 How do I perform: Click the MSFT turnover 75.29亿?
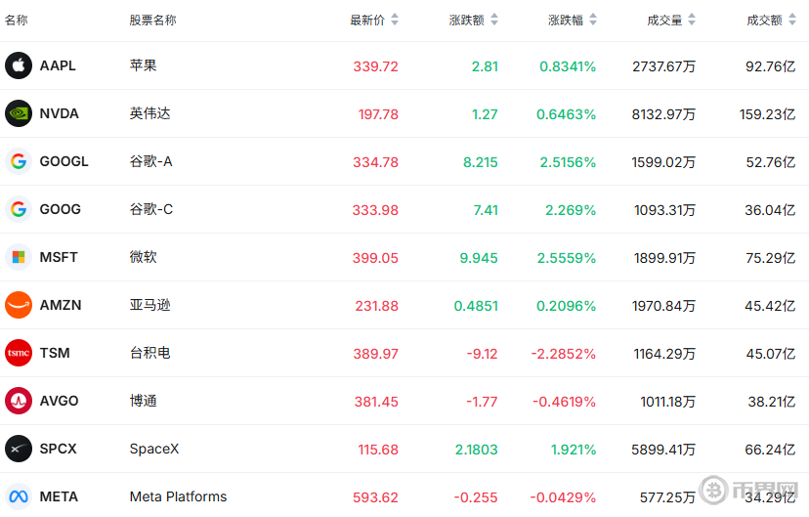point(770,258)
